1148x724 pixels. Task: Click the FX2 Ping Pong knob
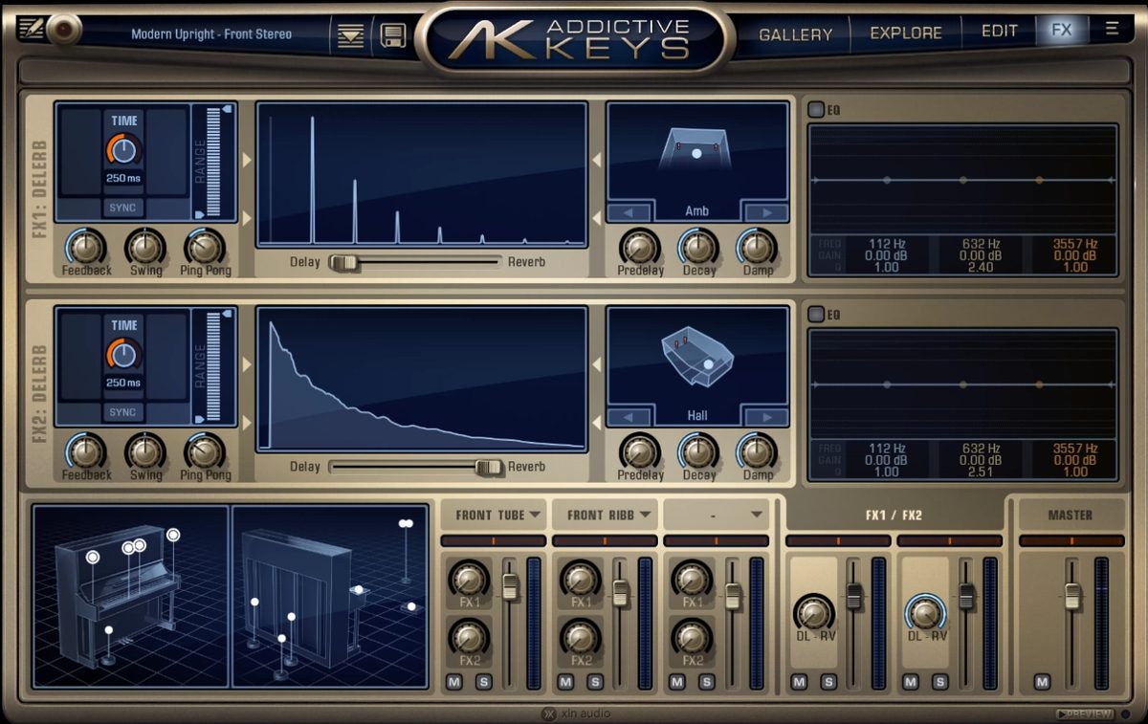click(x=205, y=451)
